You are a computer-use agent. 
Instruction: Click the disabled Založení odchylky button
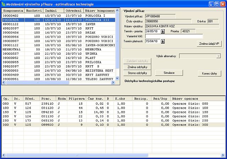tap(137, 61)
